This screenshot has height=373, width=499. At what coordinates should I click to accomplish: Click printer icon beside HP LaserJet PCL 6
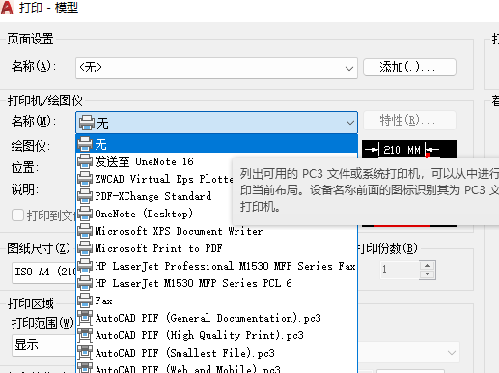85,283
